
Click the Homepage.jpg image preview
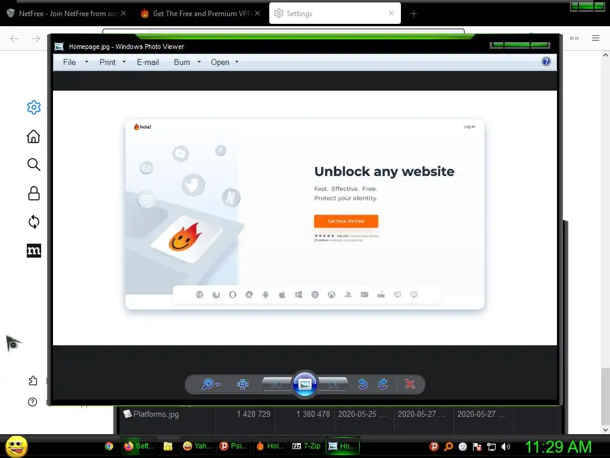click(304, 218)
